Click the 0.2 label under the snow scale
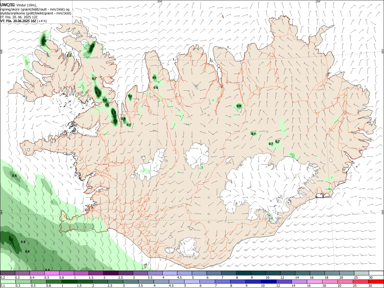 tap(2, 277)
